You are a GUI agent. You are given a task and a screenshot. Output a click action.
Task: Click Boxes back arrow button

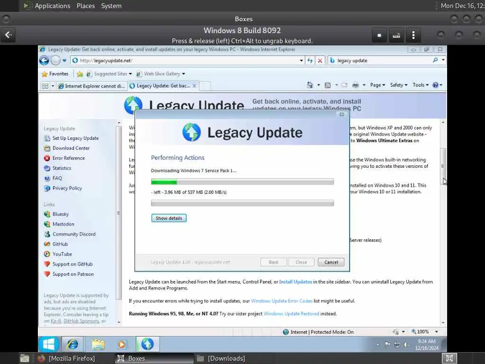point(9,35)
